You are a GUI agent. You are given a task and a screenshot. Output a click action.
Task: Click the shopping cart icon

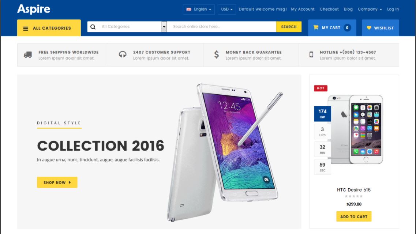316,27
